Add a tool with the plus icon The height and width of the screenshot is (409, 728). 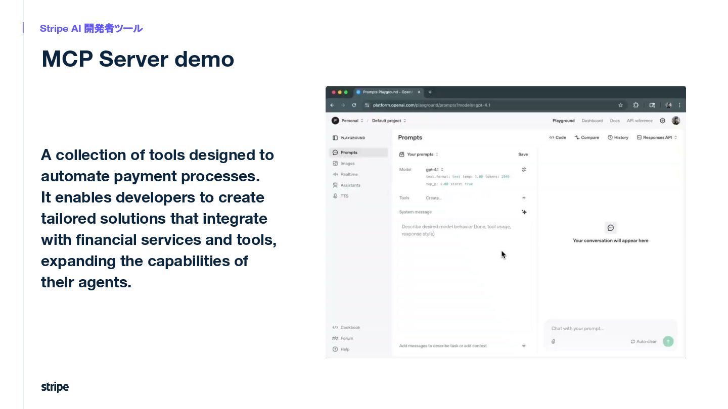point(524,198)
